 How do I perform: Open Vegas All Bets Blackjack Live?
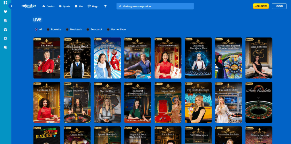pos(138,135)
